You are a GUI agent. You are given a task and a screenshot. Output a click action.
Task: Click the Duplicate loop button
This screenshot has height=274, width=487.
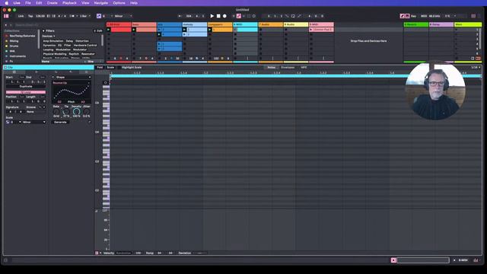pyautogui.click(x=26, y=86)
